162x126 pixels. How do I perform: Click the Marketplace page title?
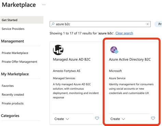19,5
